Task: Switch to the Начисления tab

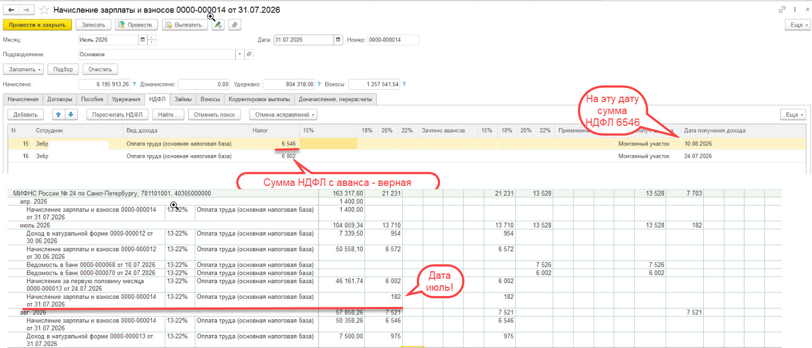Action: tap(23, 99)
